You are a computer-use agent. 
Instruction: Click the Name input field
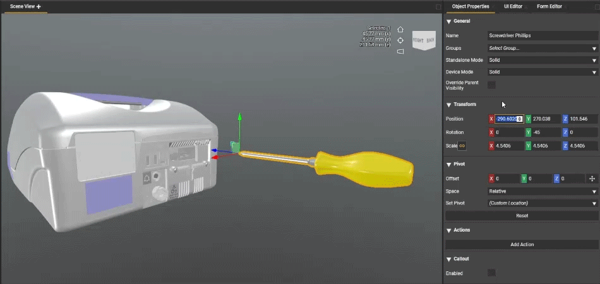point(542,36)
